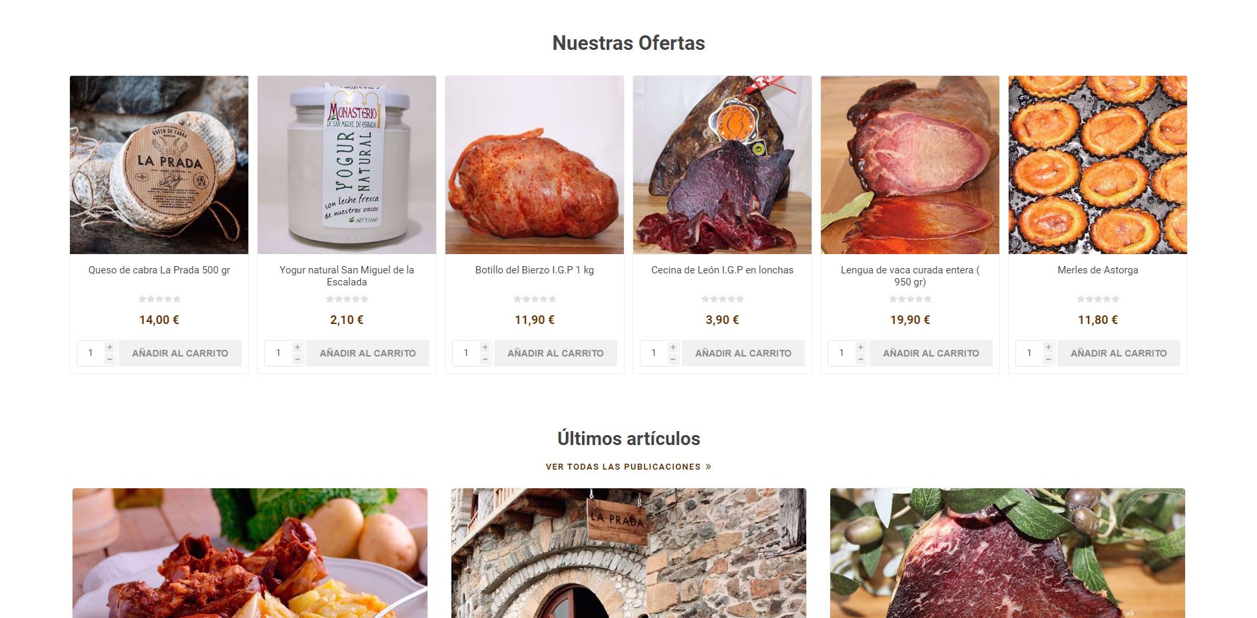Rate Cecina de León using star rating
The width and height of the screenshot is (1257, 618).
click(x=722, y=299)
